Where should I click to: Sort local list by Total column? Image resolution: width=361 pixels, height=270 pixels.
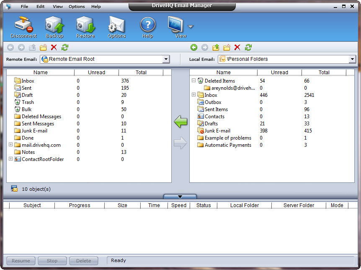pyautogui.click(x=324, y=73)
